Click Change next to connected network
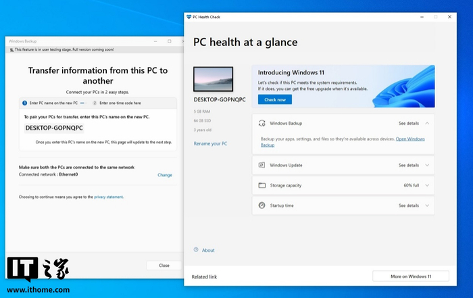Screen dimensions: 473x298 pyautogui.click(x=165, y=175)
